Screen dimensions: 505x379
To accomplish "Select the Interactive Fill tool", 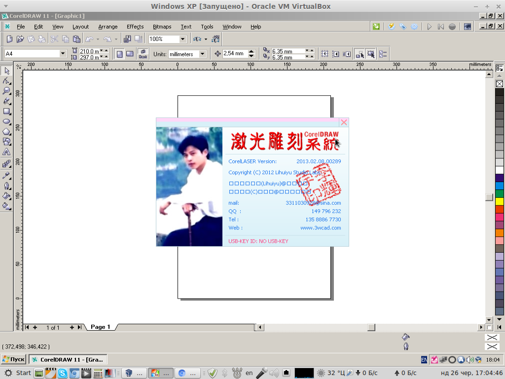I will (x=6, y=206).
